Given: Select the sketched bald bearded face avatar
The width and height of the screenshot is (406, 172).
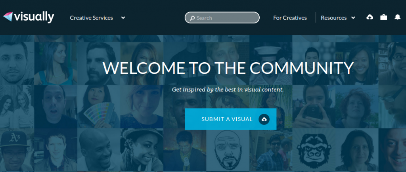Looking at the screenshot, I should coord(228,151).
